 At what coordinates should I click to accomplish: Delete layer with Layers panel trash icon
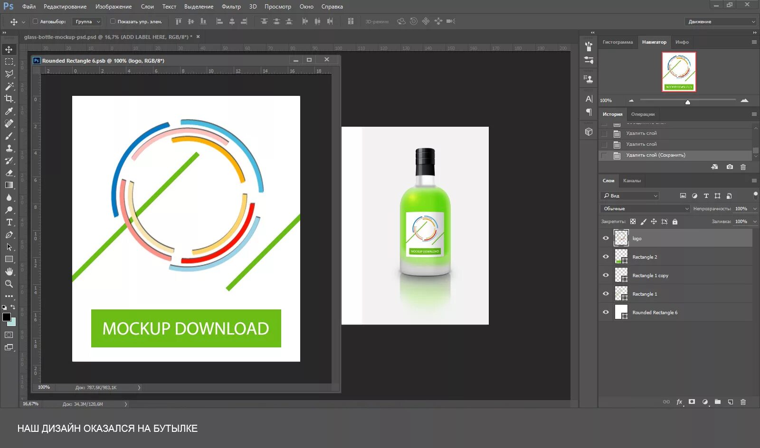(x=743, y=402)
